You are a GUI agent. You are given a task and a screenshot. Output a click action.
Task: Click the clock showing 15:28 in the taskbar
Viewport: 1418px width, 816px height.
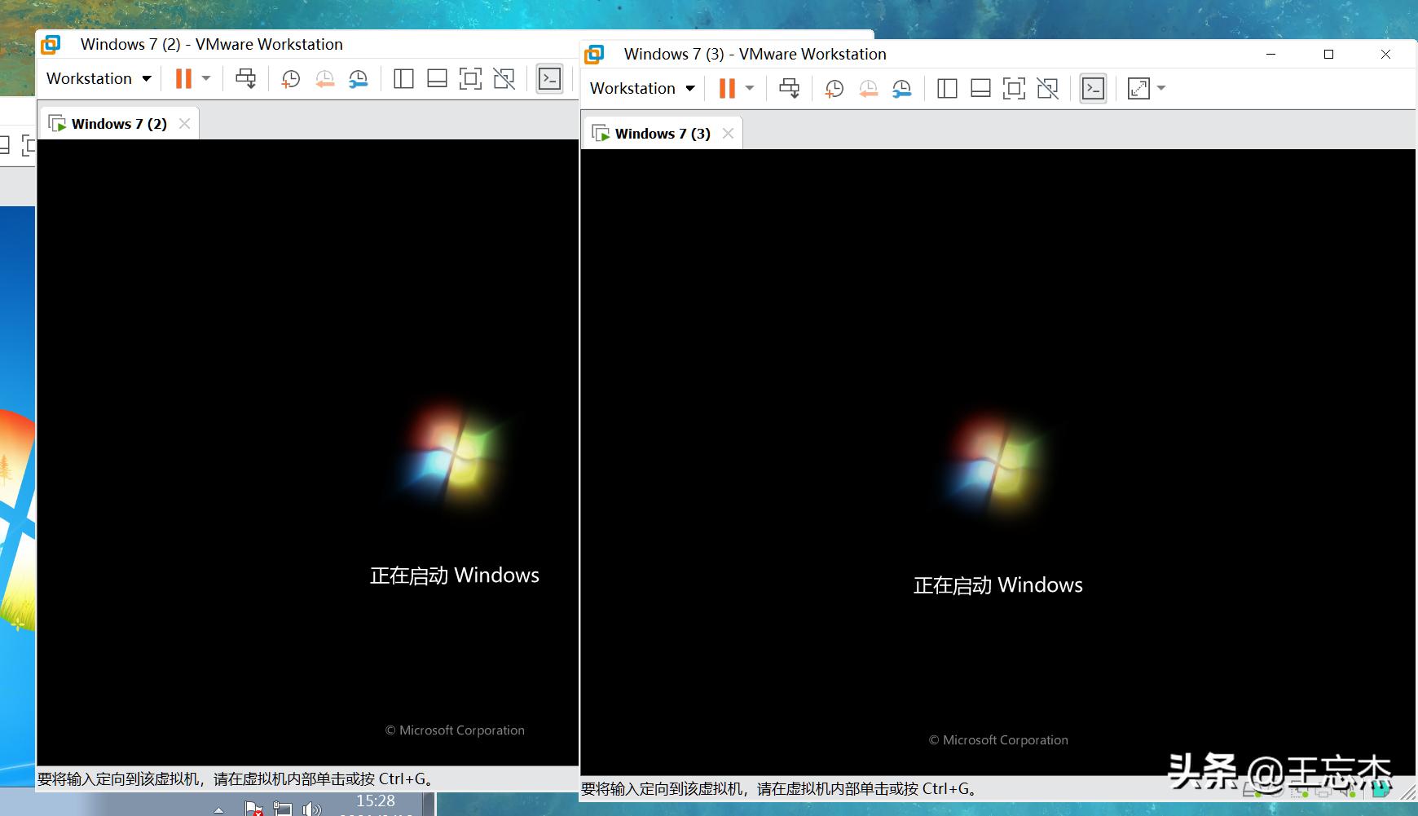(x=374, y=801)
